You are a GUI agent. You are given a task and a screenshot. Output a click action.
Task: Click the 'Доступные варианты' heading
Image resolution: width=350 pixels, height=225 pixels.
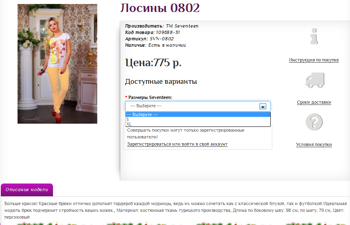(x=161, y=81)
